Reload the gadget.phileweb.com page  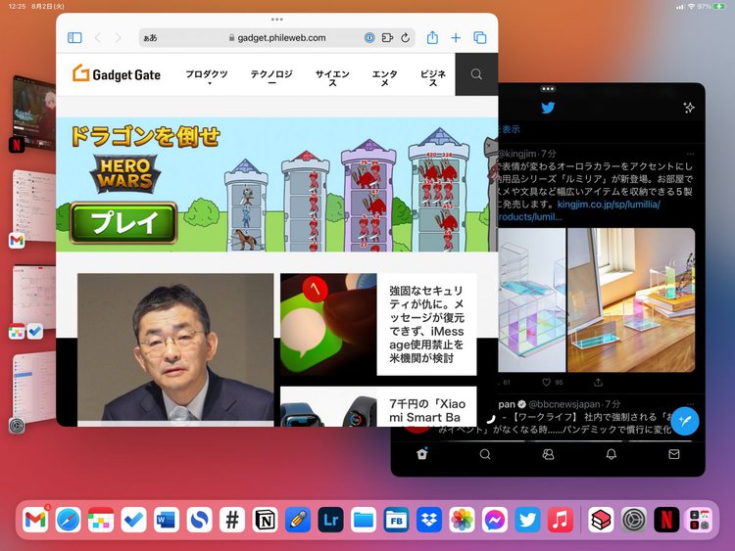(x=404, y=38)
